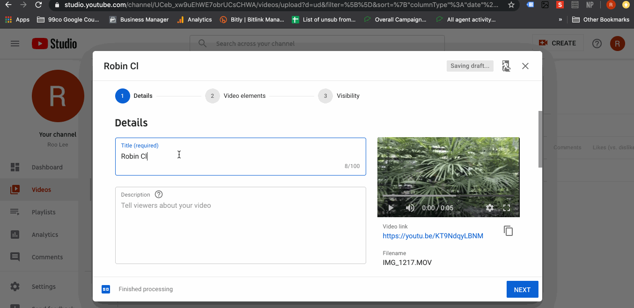
Task: Click the search magnifier icon
Action: click(202, 44)
